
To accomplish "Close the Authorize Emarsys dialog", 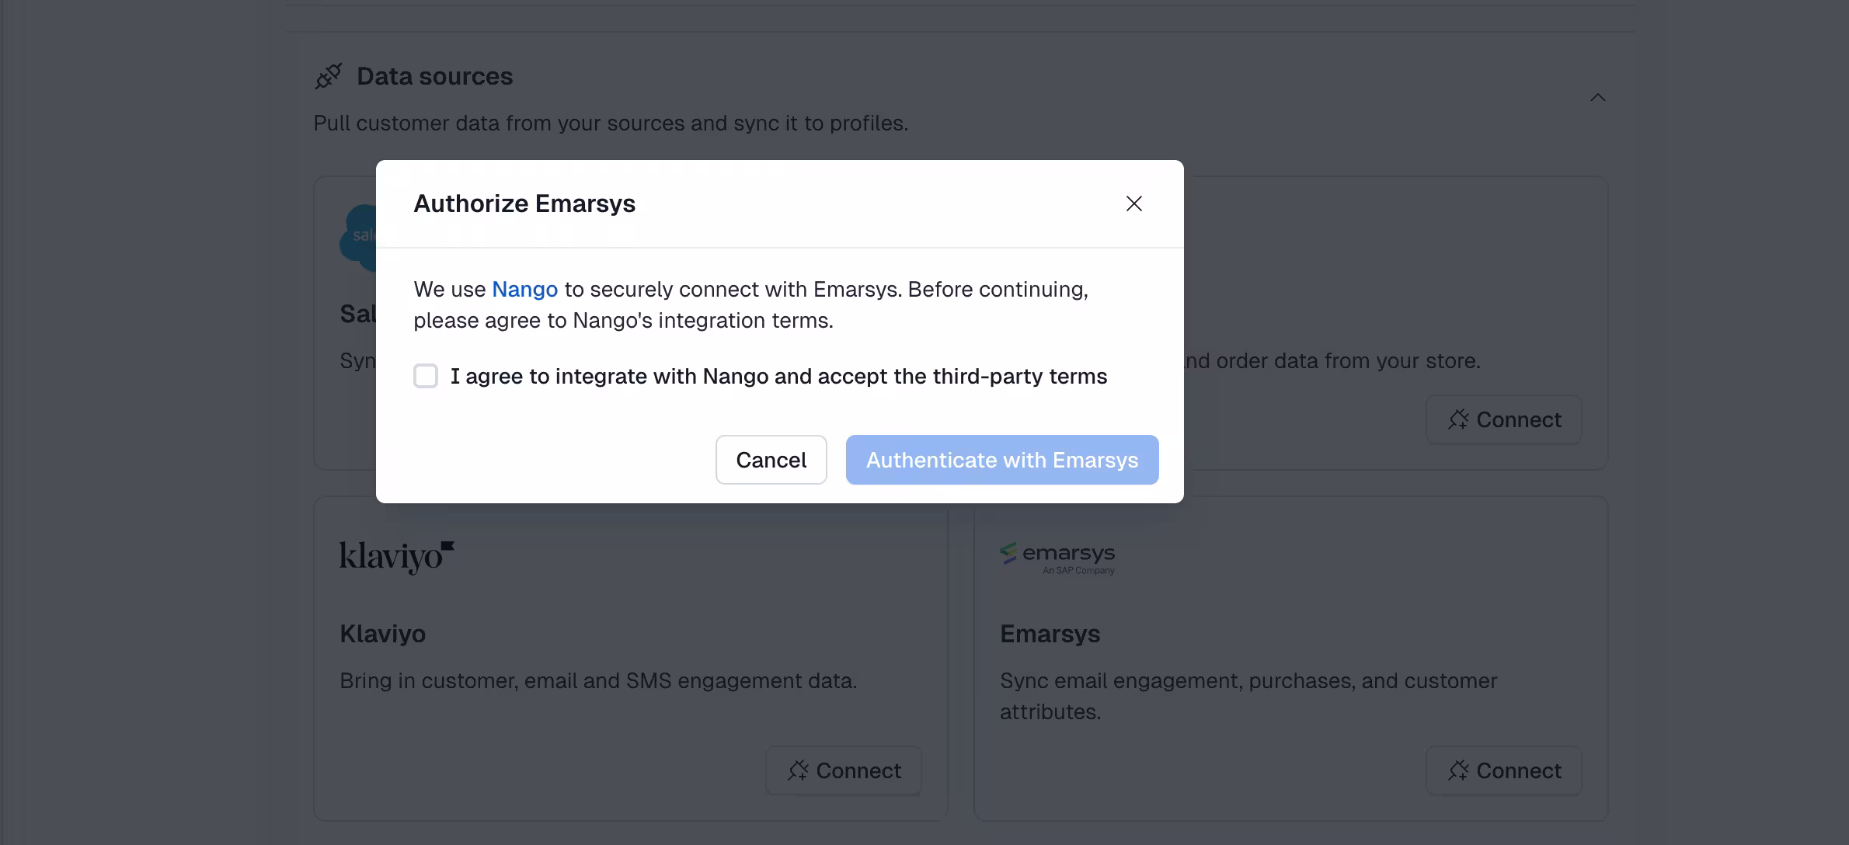I will click(x=1134, y=203).
